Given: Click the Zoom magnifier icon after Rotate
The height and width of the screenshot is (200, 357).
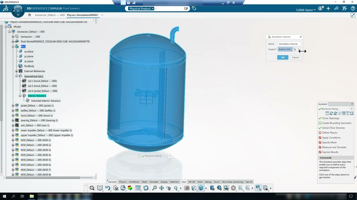Looking at the screenshot, I should click(x=176, y=188).
